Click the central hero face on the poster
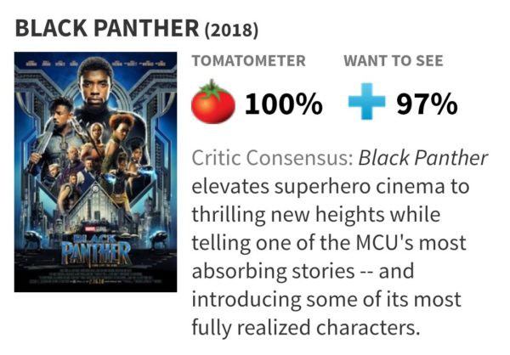Image resolution: width=510 pixels, height=355 pixels. 95,85
